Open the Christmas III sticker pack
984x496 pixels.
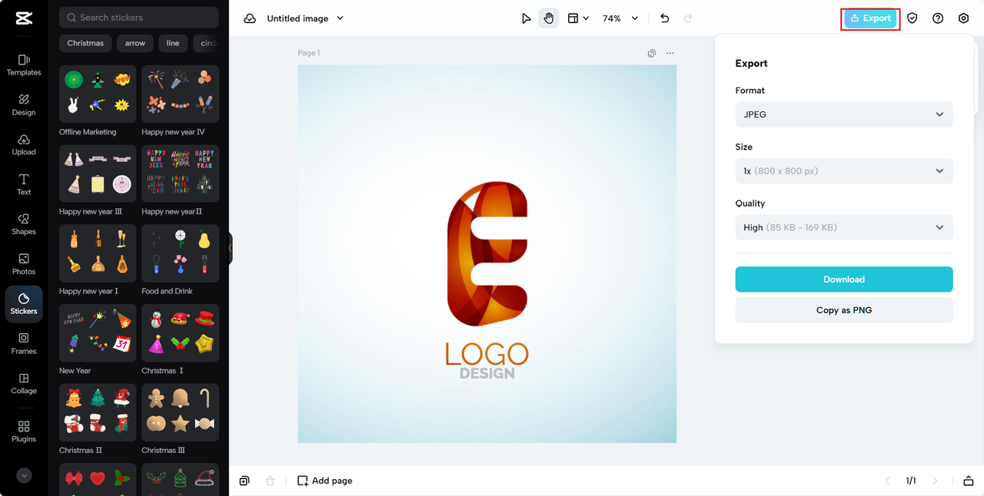pos(180,412)
